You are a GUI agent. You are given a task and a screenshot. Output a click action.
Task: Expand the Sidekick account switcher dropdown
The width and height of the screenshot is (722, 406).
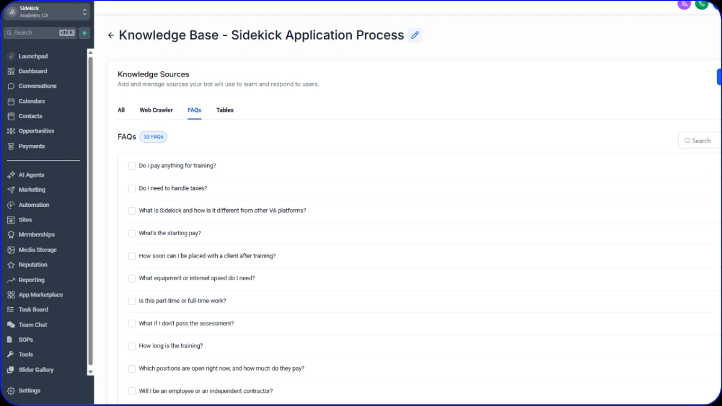pyautogui.click(x=84, y=12)
